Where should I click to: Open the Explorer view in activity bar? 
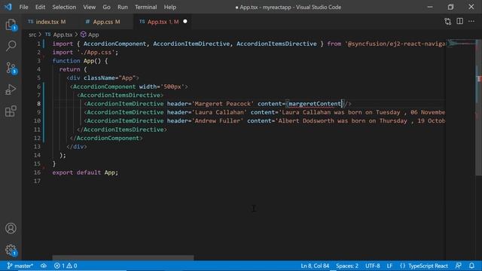click(x=11, y=25)
